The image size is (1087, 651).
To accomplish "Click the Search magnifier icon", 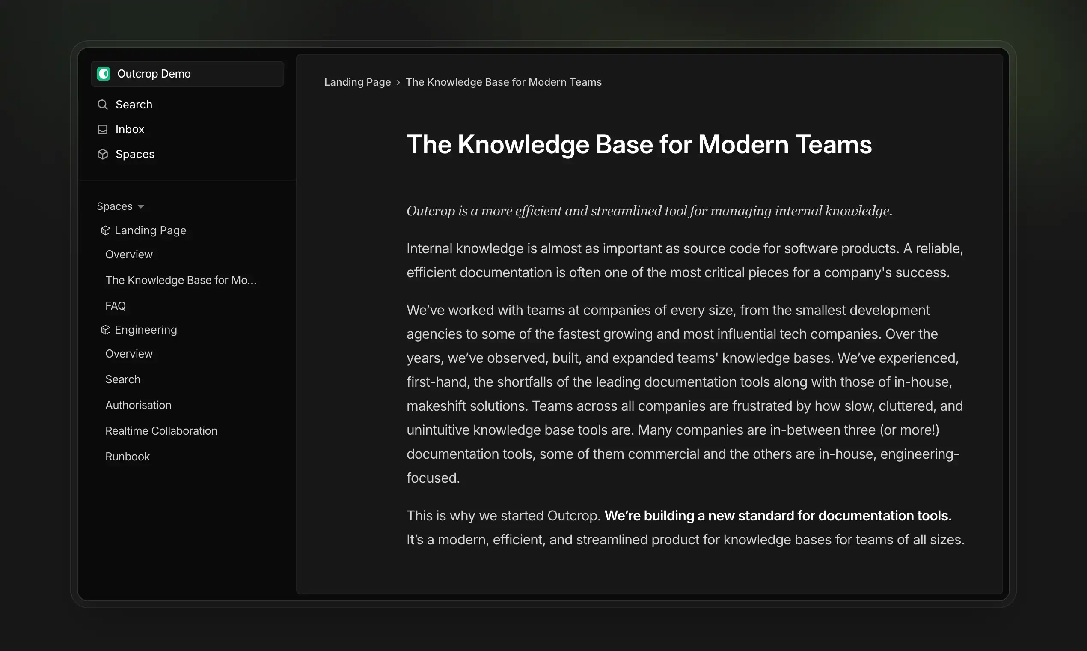I will pos(103,105).
